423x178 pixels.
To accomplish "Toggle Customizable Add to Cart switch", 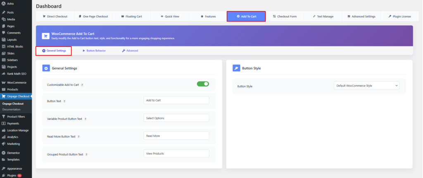I will [203, 84].
